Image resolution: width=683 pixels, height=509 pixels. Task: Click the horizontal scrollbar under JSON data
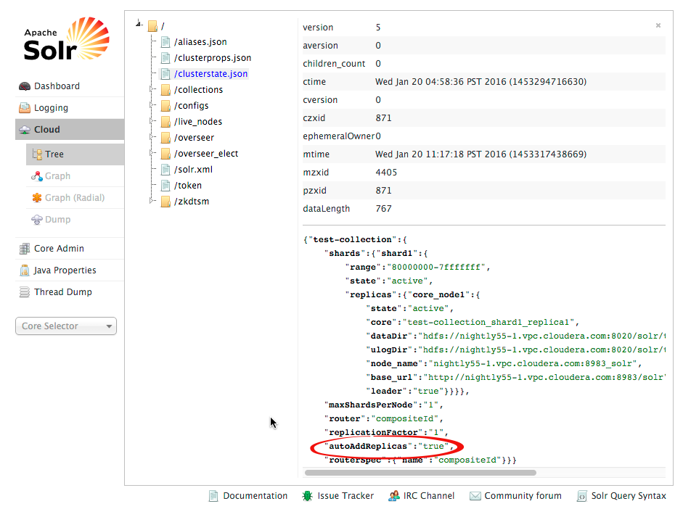420,473
